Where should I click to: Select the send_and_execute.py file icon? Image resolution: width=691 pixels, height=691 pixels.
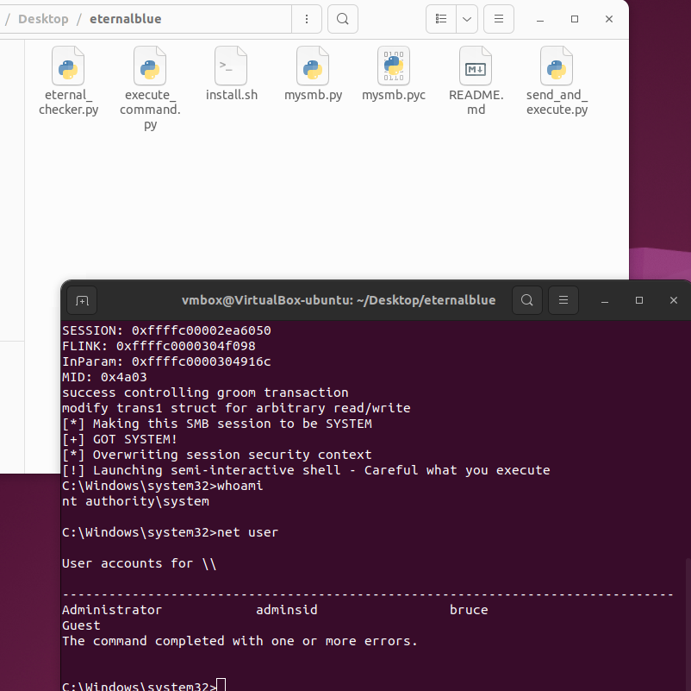[x=557, y=66]
